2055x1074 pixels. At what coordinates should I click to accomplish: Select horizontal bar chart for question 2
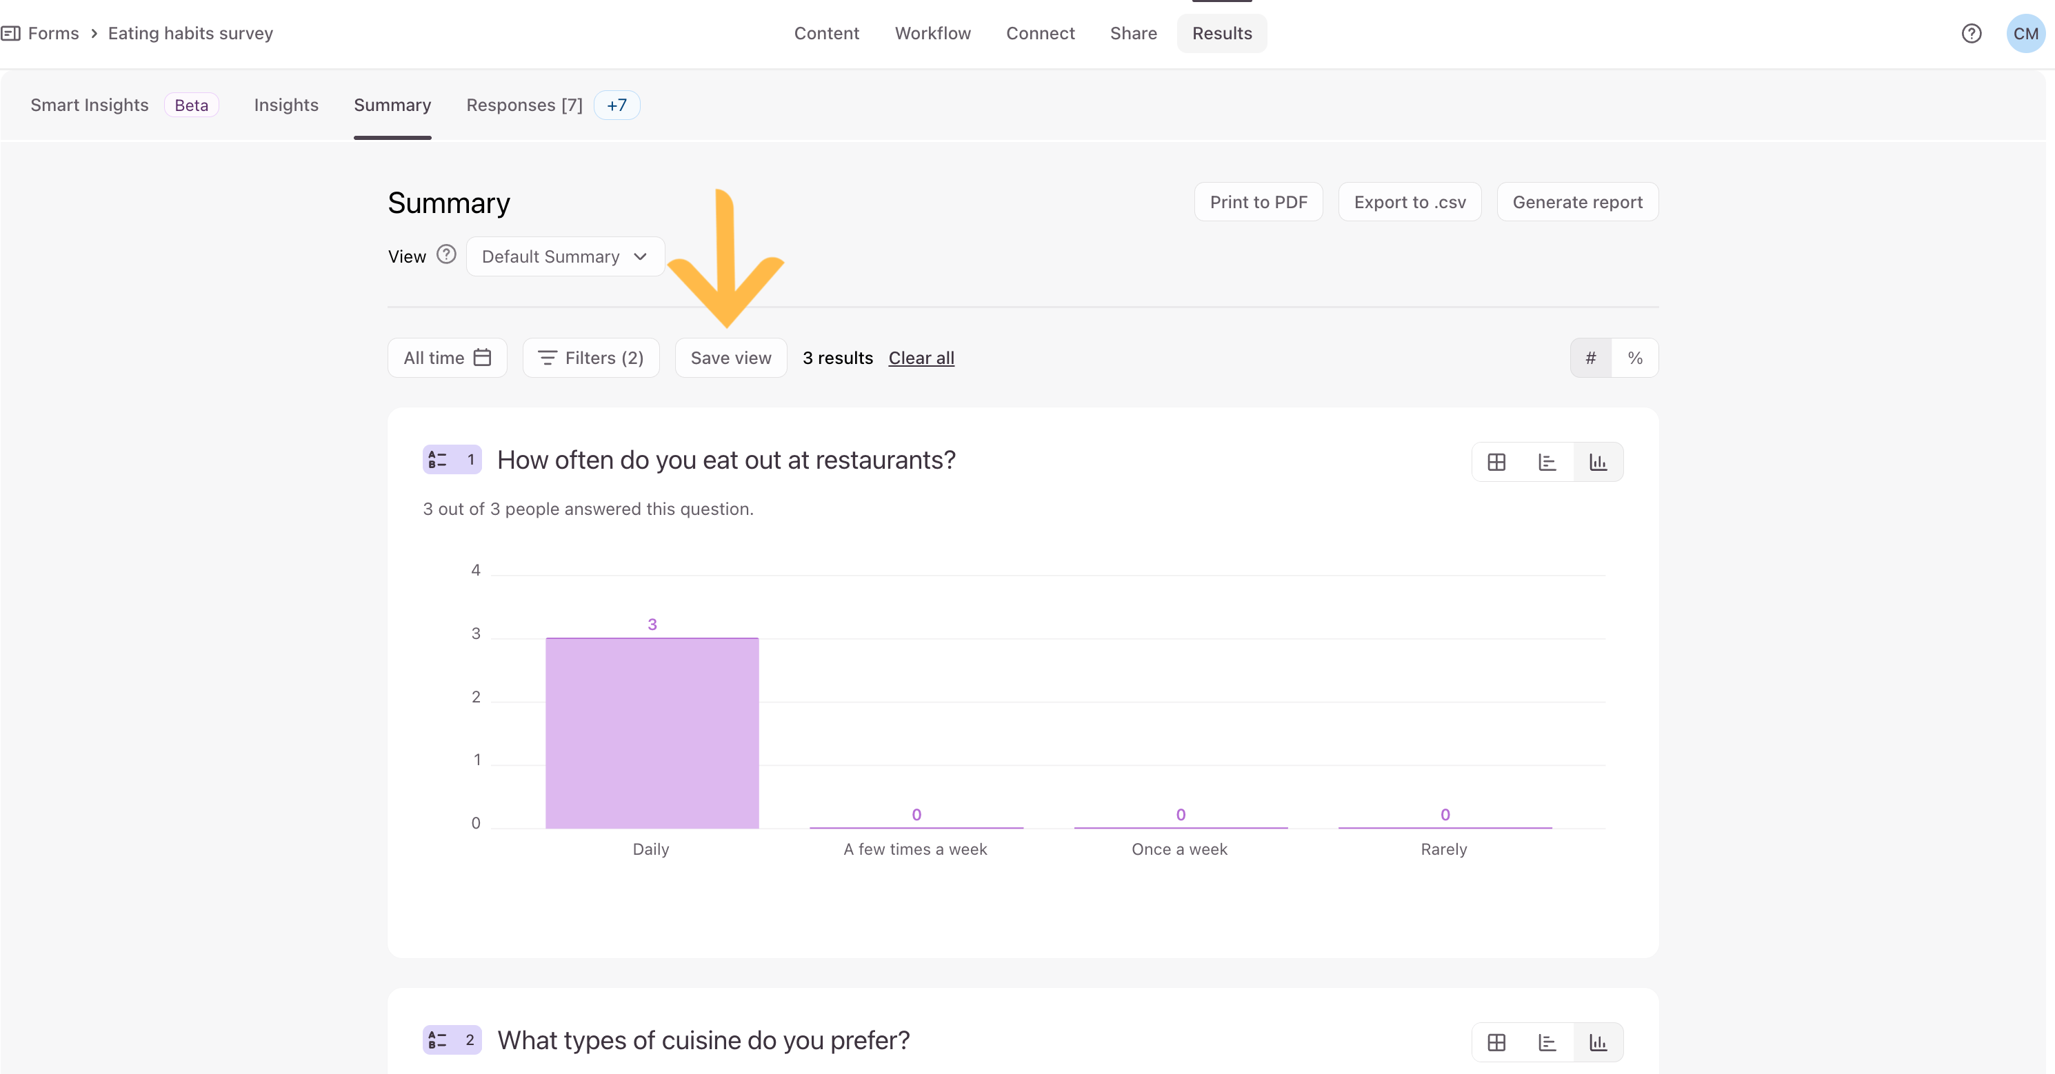pos(1547,1042)
